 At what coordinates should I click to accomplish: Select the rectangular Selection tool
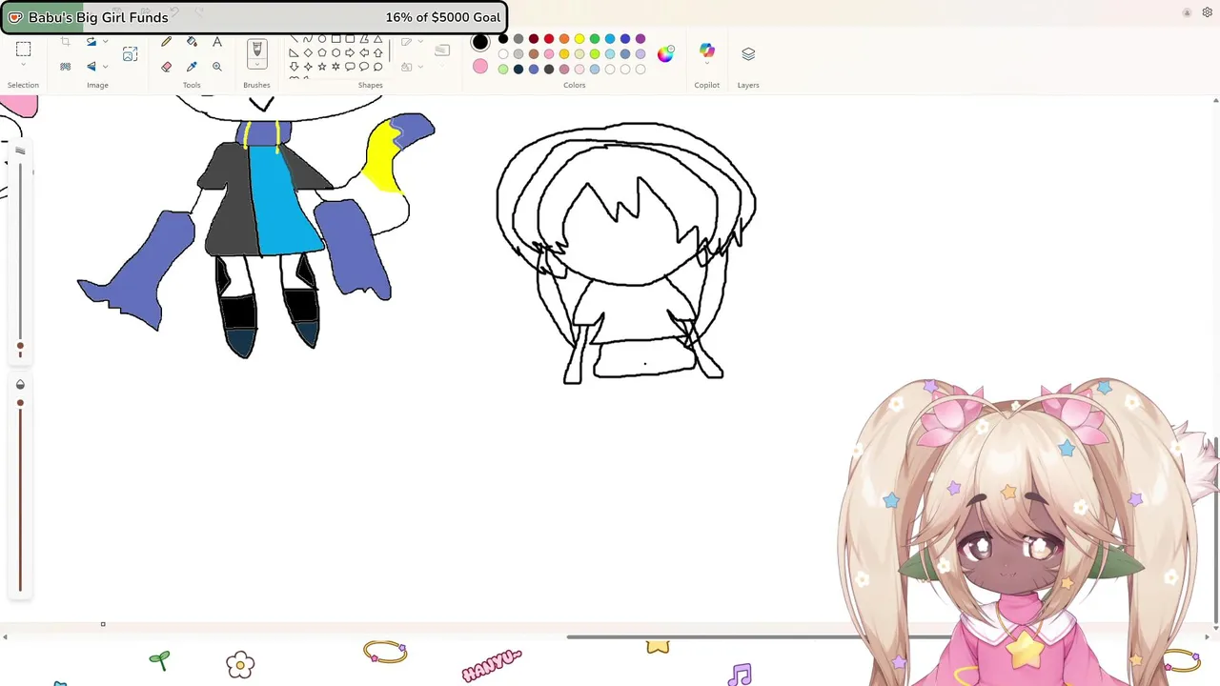[23, 49]
